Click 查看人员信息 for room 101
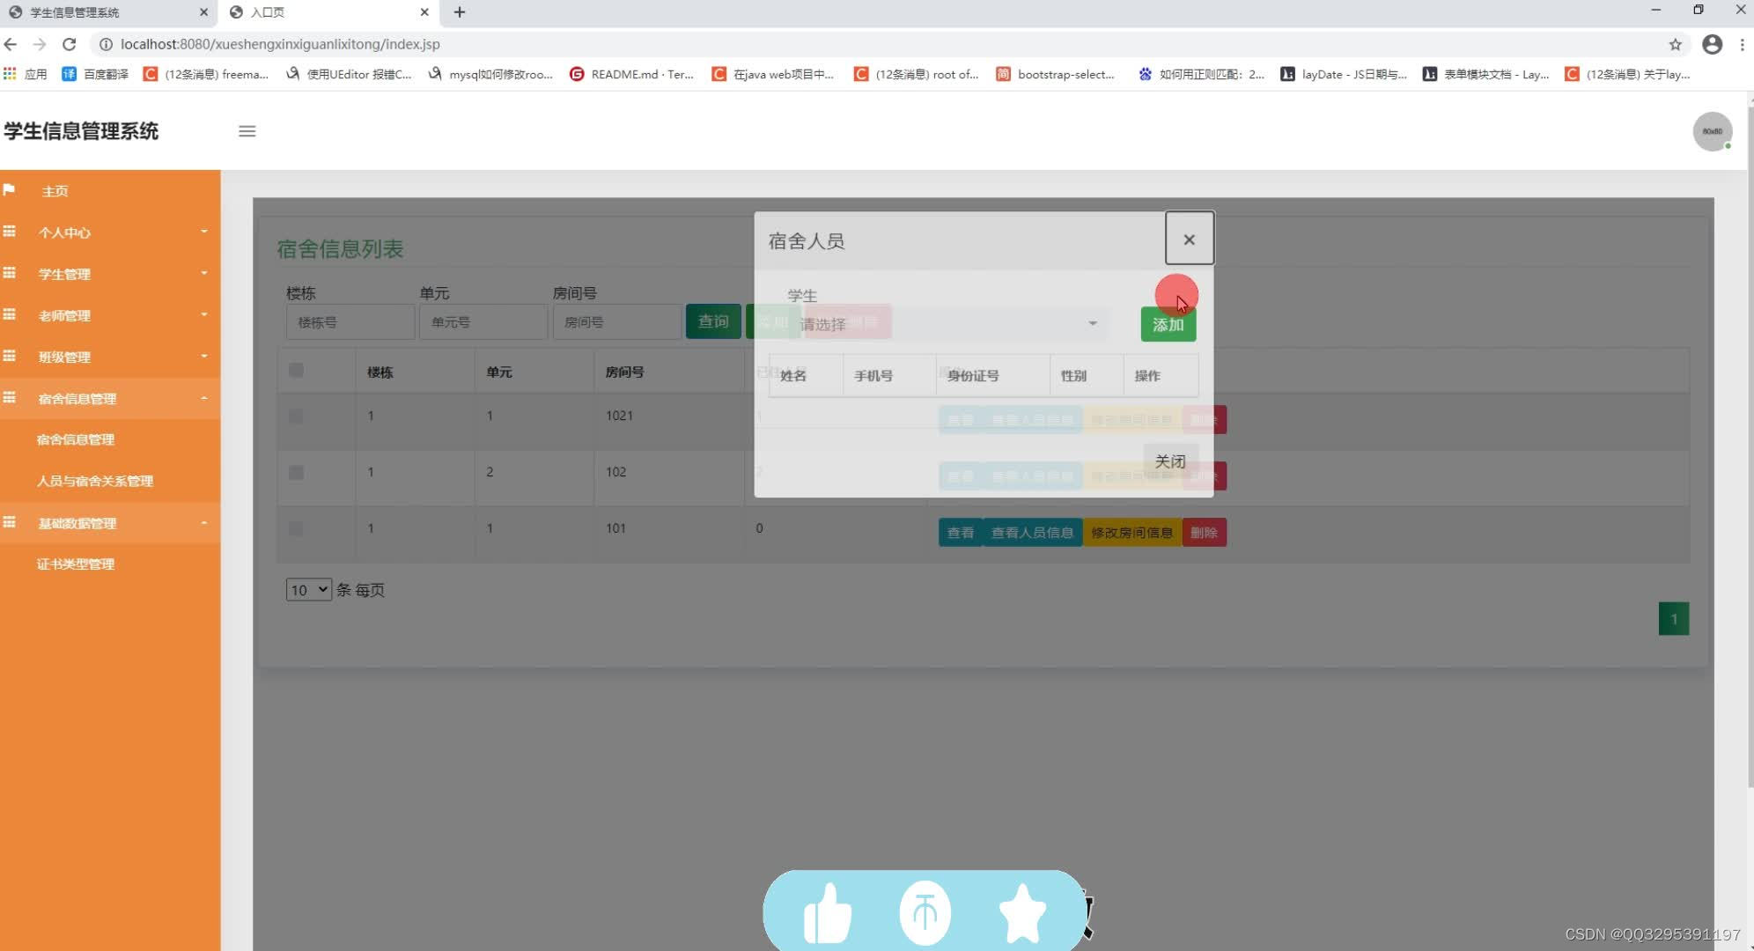 pyautogui.click(x=1032, y=533)
